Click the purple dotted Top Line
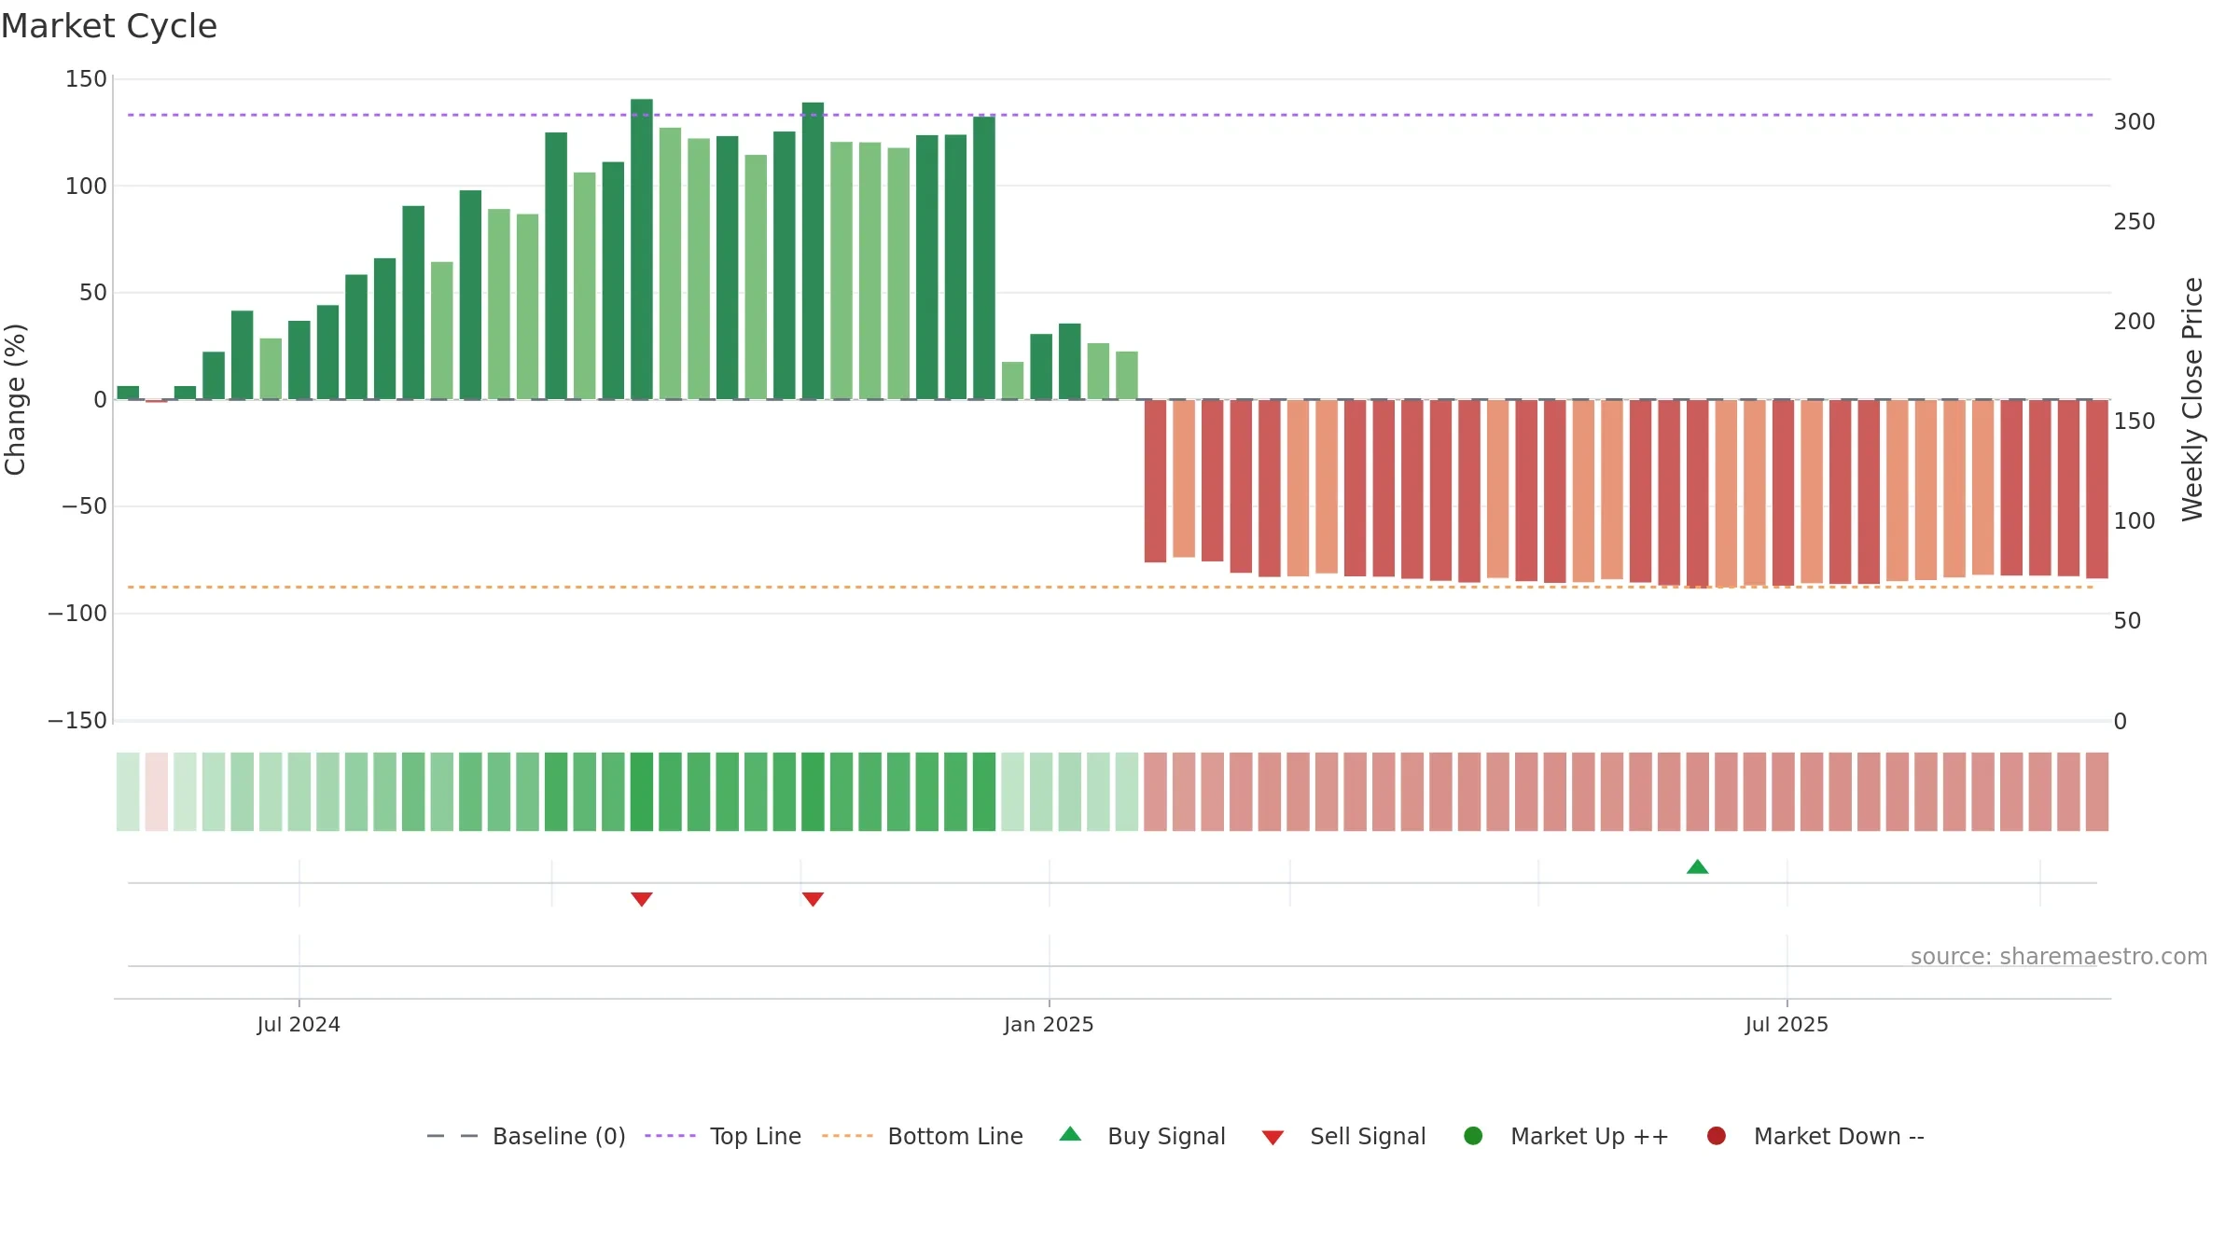2239x1259 pixels. 1110,115
